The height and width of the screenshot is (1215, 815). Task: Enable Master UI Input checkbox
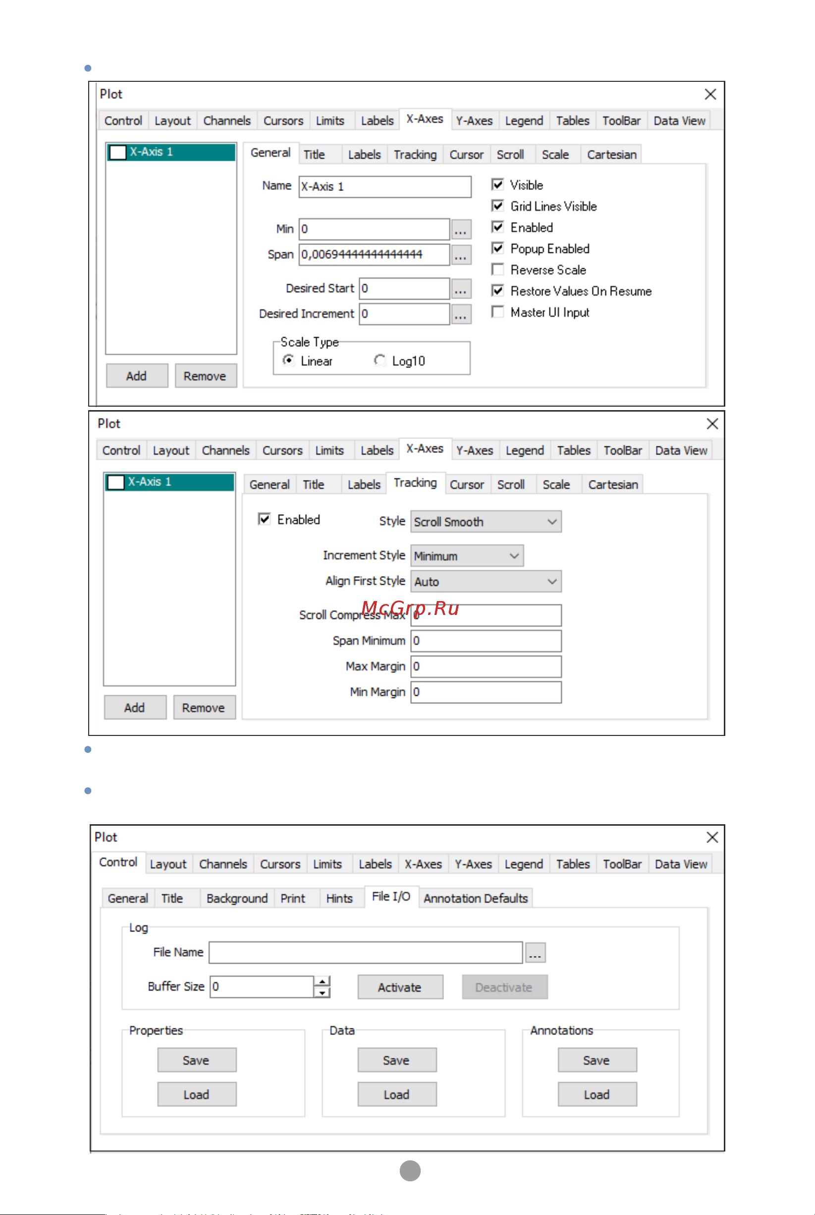click(498, 312)
